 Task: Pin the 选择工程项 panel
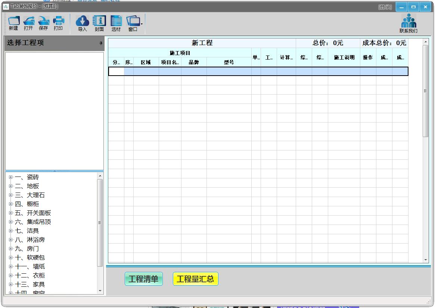click(x=100, y=44)
